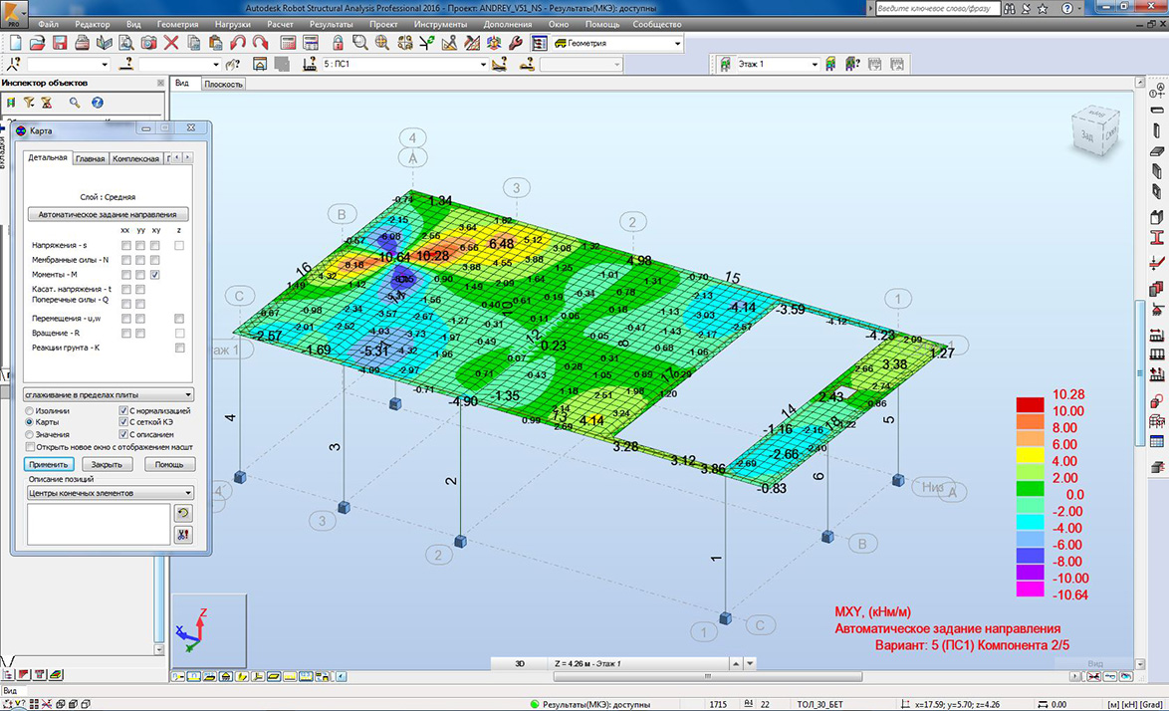The width and height of the screenshot is (1169, 711).
Task: Open the Нагрузки menu
Action: [x=233, y=24]
